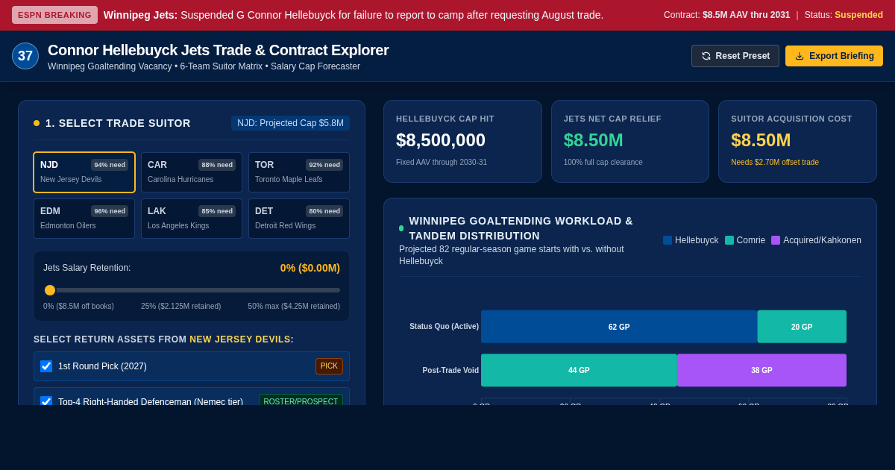The width and height of the screenshot is (895, 470).
Task: Click the Jets Net Cap Relief $8.50M value
Action: (x=594, y=140)
